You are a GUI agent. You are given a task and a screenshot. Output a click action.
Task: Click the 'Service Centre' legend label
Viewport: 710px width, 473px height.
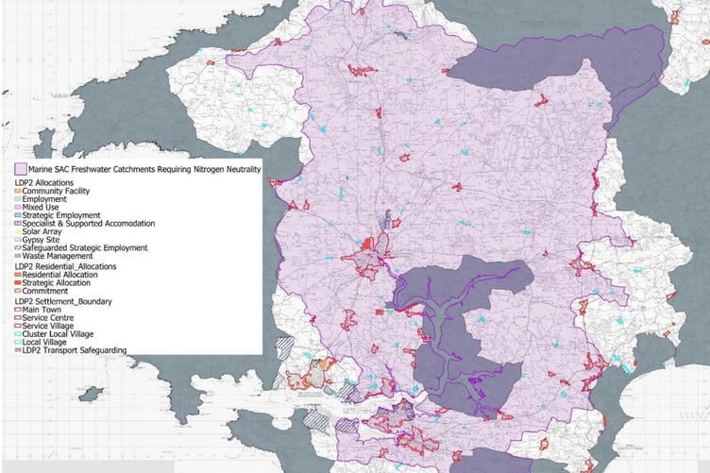click(x=48, y=318)
